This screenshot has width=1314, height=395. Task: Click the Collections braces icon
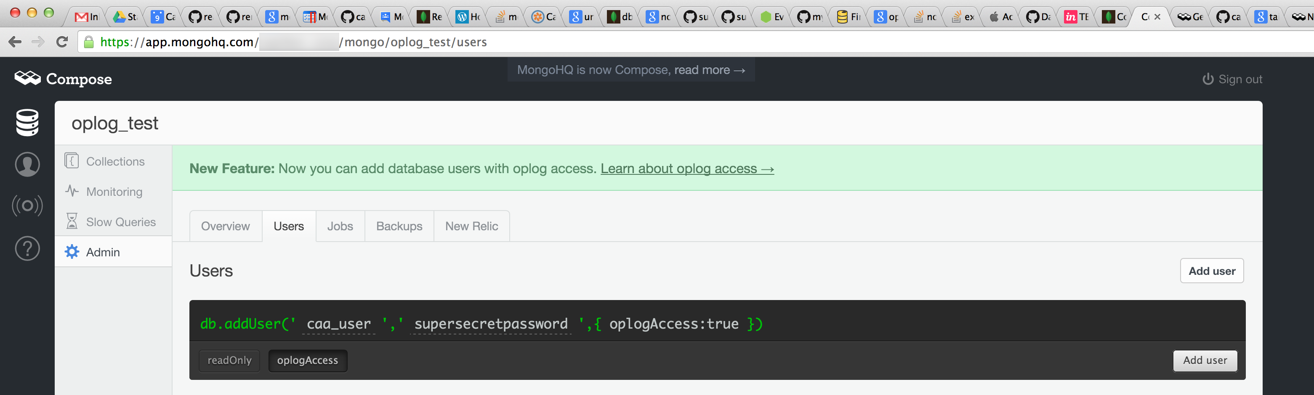click(72, 161)
